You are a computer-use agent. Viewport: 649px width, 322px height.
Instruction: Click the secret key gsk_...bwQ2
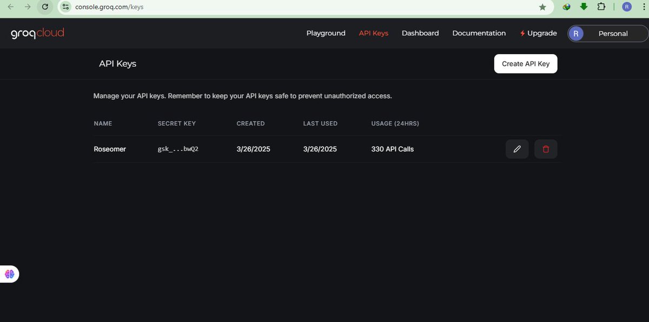pyautogui.click(x=178, y=149)
